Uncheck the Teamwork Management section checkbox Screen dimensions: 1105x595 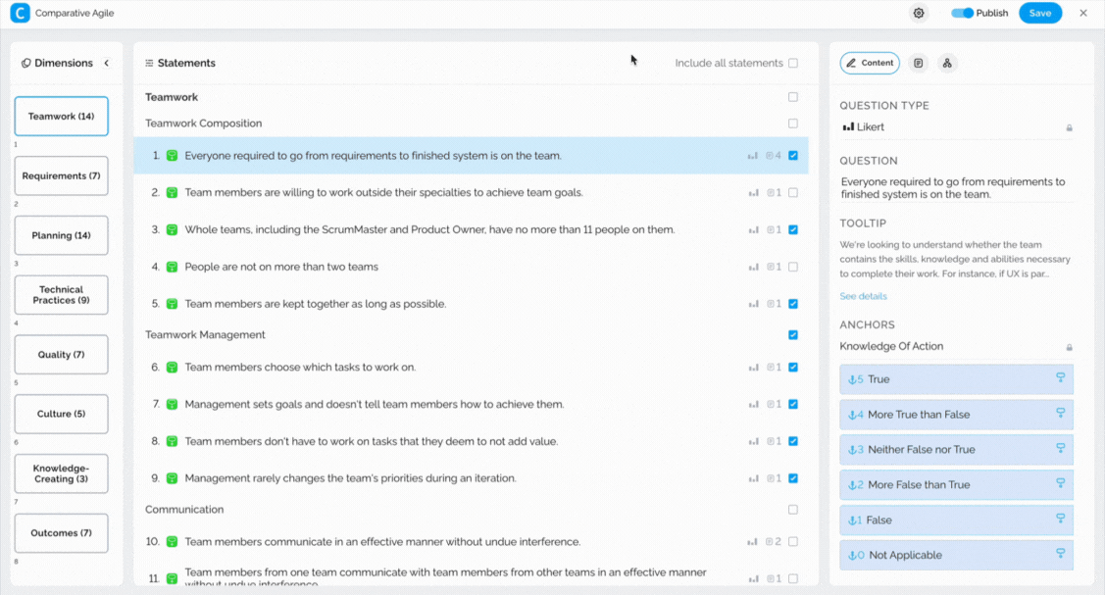[793, 335]
